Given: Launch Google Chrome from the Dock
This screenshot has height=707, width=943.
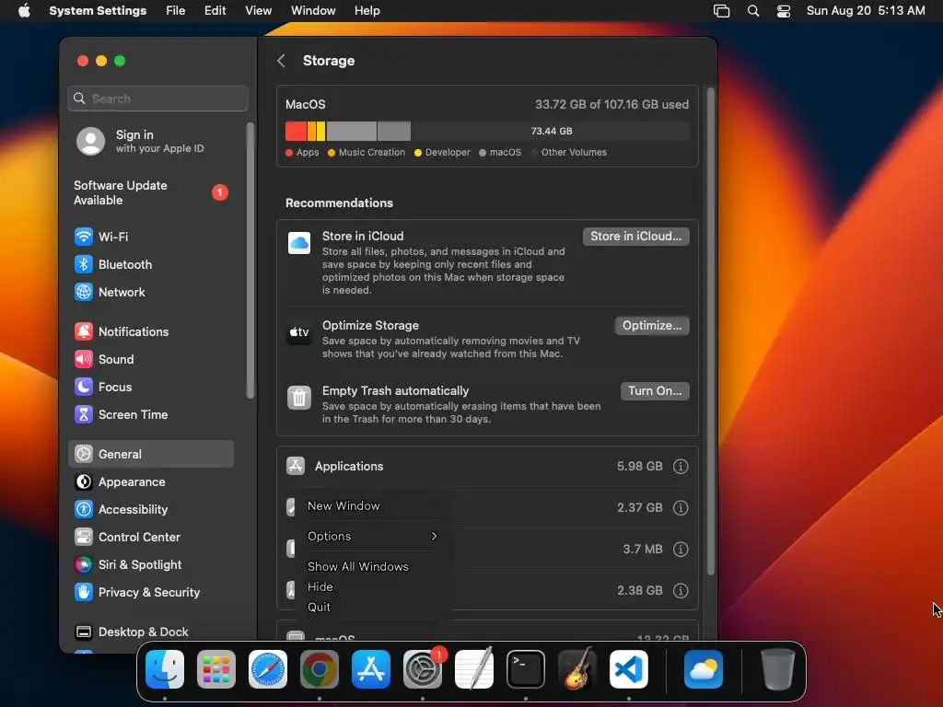Looking at the screenshot, I should pos(320,669).
